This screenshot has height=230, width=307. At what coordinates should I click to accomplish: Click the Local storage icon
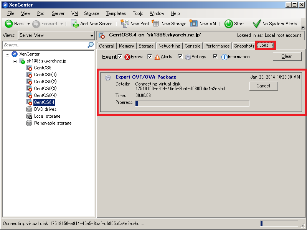coord(29,116)
